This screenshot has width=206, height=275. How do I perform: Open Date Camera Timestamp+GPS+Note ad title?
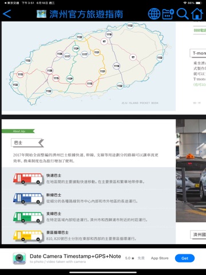tap(76, 256)
